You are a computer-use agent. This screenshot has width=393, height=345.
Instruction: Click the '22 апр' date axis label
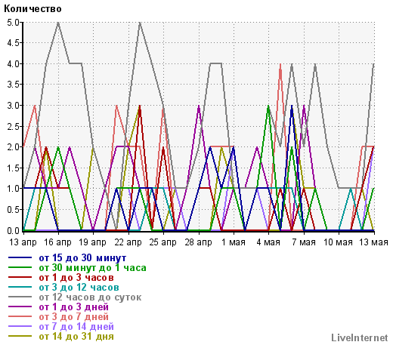[128, 242]
